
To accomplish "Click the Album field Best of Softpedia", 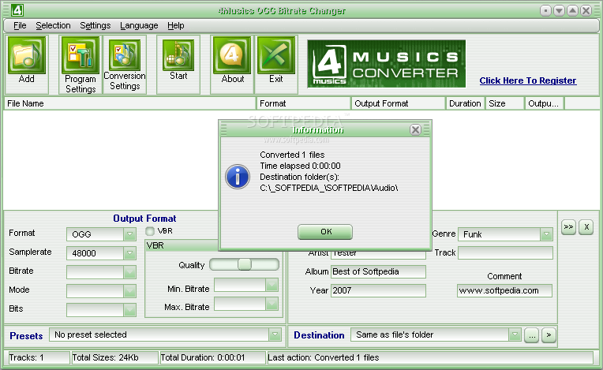I will pyautogui.click(x=378, y=271).
